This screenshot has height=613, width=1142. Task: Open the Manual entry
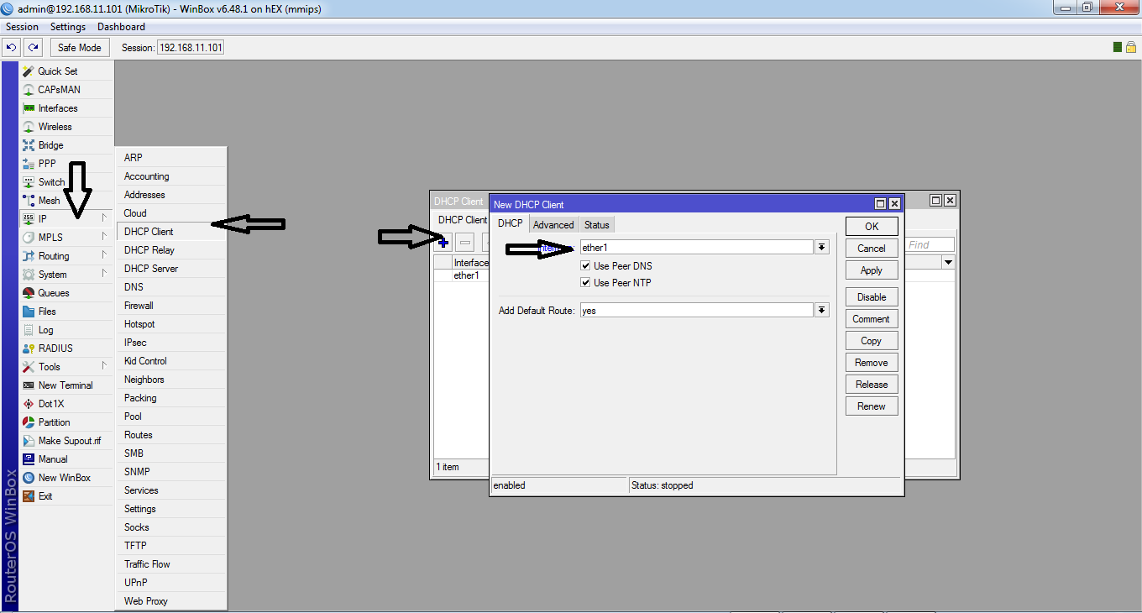tap(66, 459)
